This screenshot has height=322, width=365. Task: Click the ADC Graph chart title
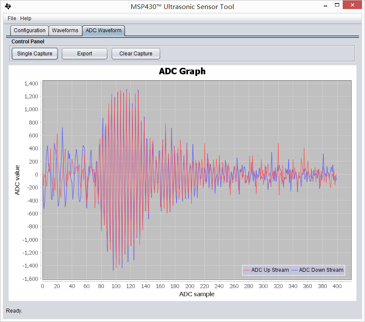[182, 71]
